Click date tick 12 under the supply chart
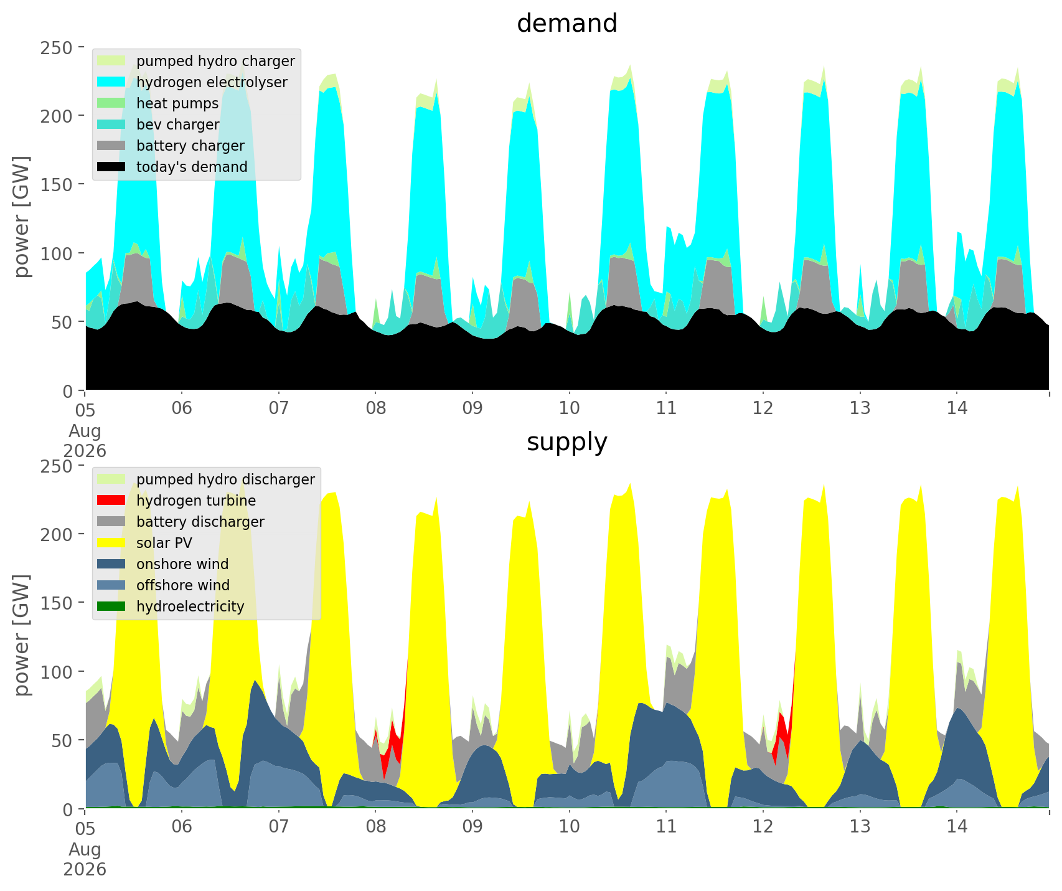1062x891 pixels. tap(763, 827)
